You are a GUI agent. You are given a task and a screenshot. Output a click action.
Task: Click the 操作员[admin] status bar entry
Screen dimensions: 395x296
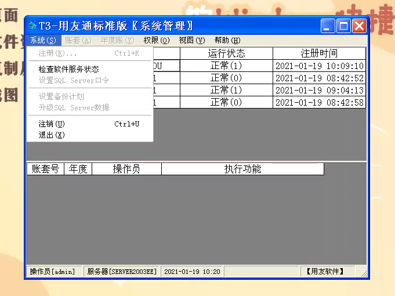point(54,272)
